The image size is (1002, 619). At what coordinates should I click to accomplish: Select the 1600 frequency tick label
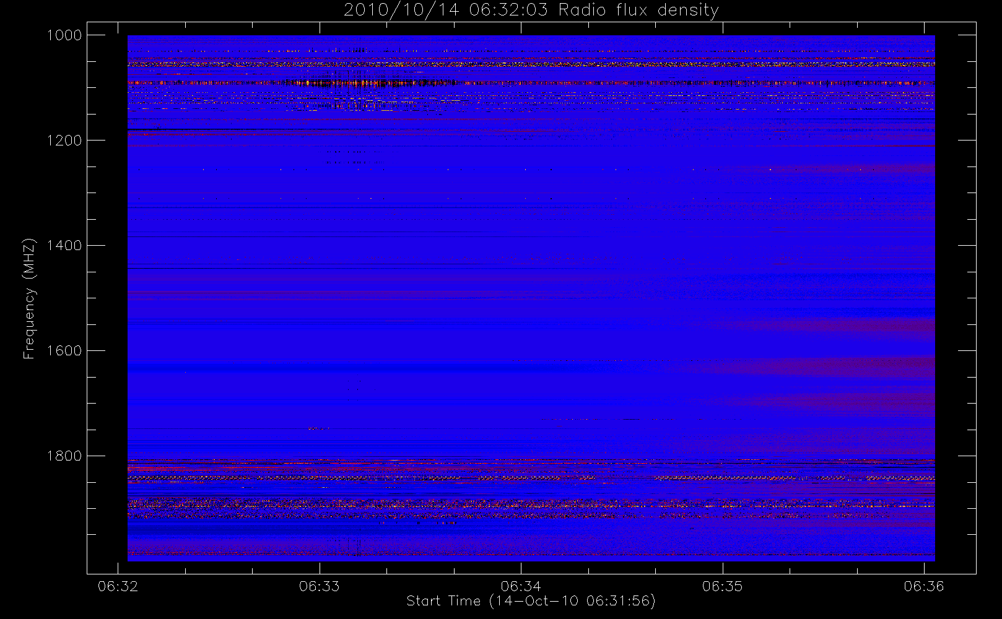point(64,351)
